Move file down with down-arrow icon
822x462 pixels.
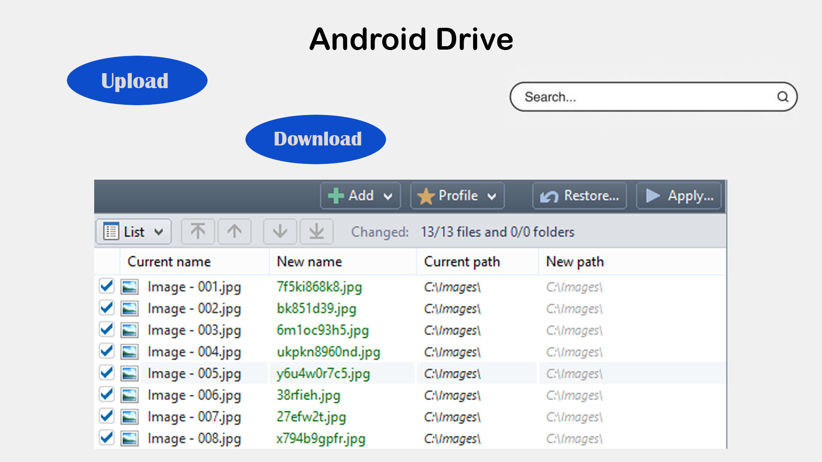280,231
